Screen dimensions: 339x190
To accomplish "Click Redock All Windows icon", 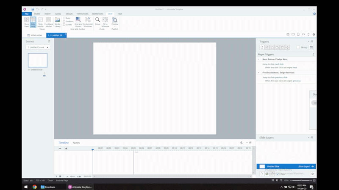I will (87, 22).
